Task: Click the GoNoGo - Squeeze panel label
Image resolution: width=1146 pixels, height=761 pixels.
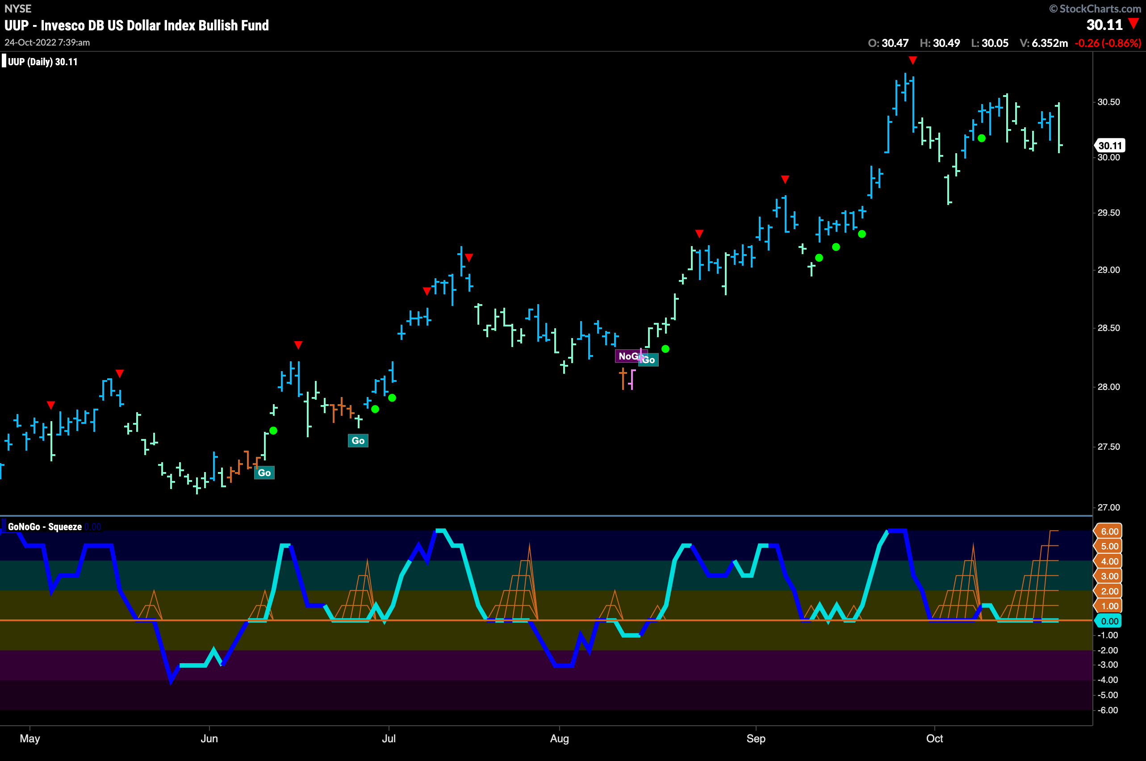Action: pos(45,527)
